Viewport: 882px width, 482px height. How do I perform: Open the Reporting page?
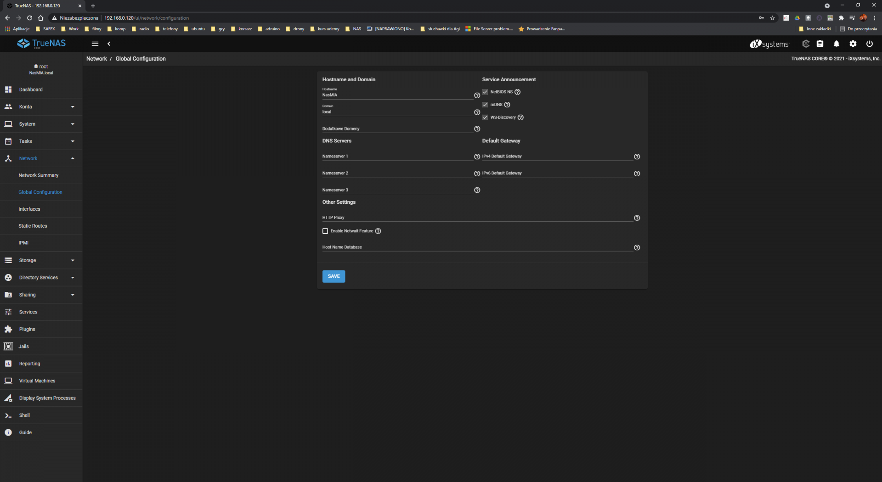pos(41,364)
